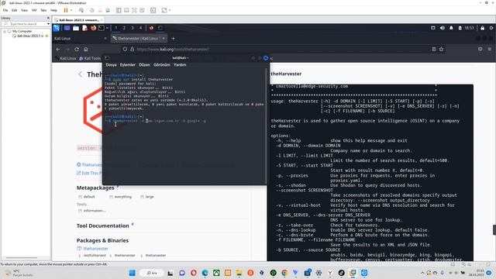The height and width of the screenshot is (279, 496).
Task: Open the VMware Help menu
Action: [53, 10]
